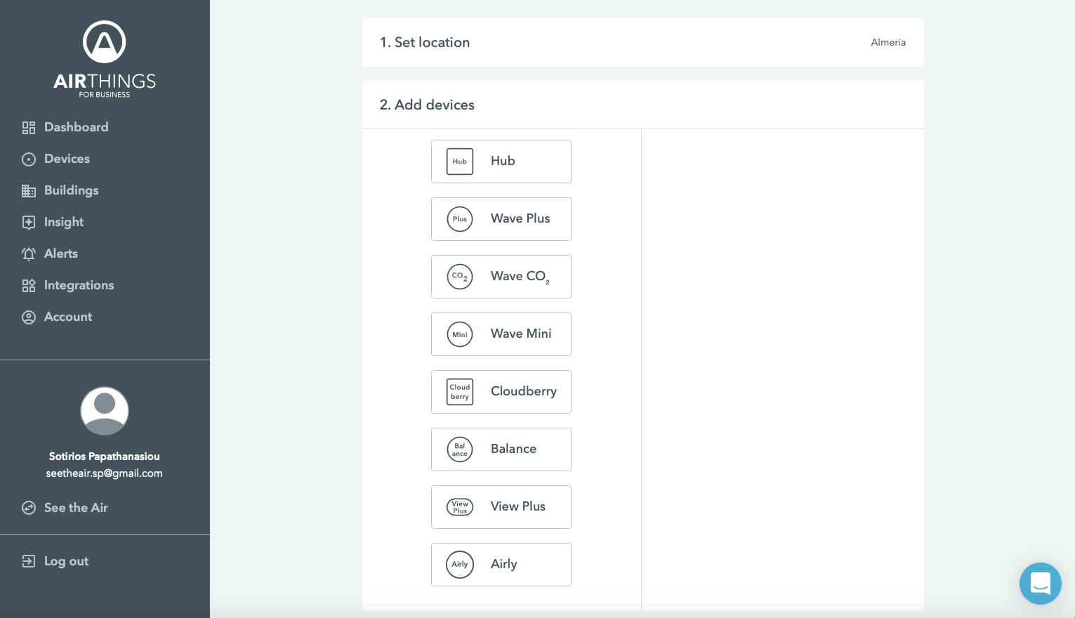Viewport: 1075px width, 618px height.
Task: Select the Balance device icon
Action: point(460,449)
